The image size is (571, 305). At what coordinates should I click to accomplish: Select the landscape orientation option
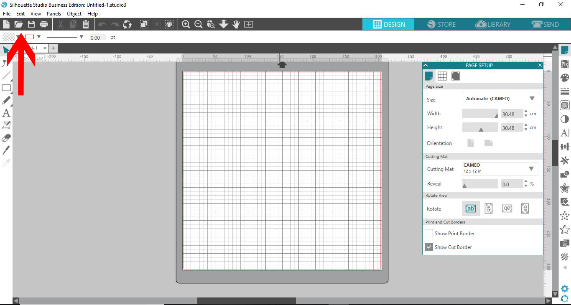click(x=489, y=143)
